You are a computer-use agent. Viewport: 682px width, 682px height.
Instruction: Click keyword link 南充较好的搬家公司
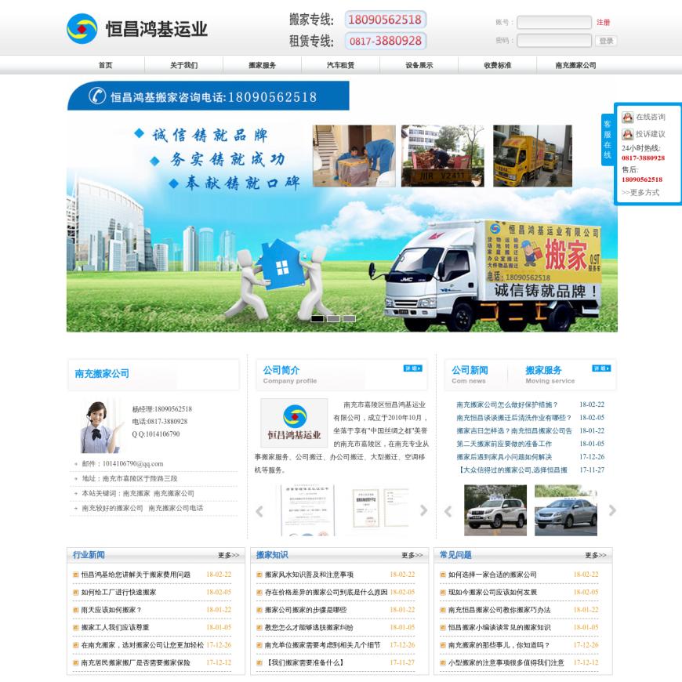coord(112,508)
